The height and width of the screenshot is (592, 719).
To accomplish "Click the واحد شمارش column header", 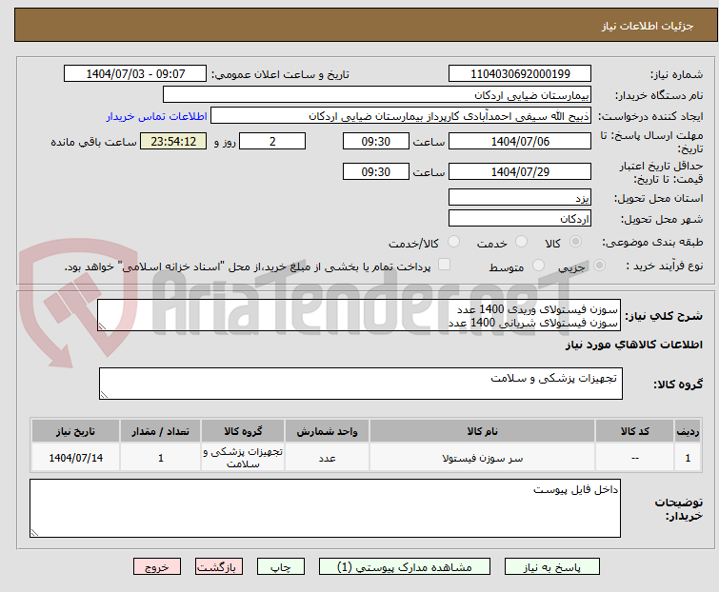I will click(327, 431).
